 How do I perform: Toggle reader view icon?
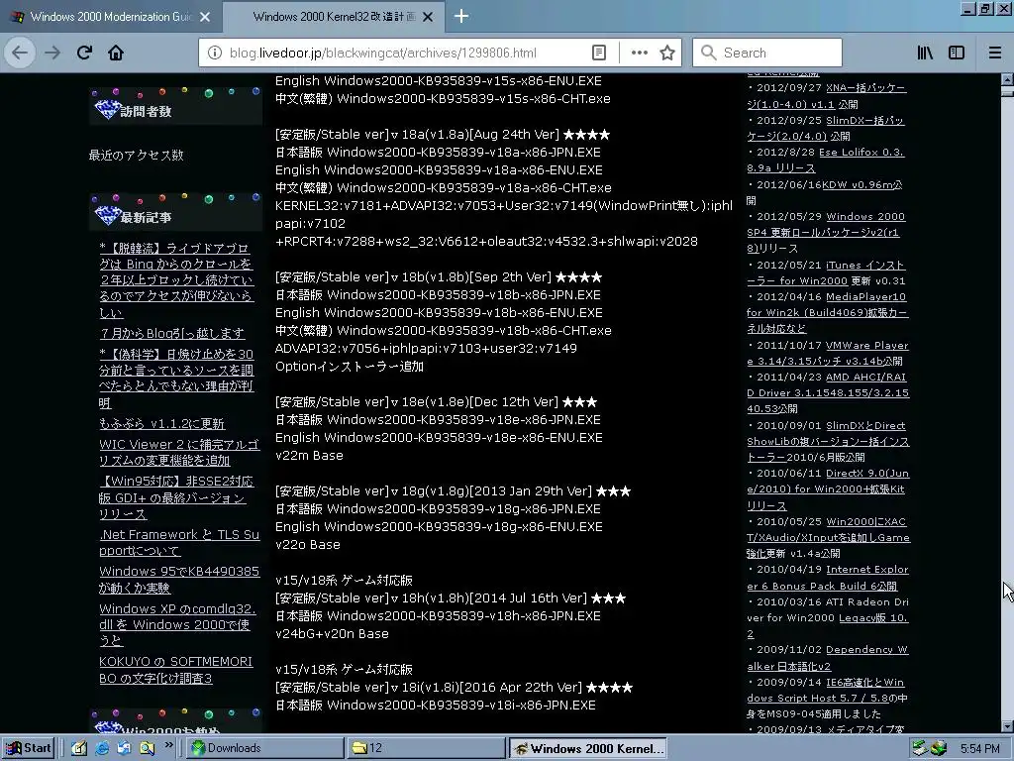click(599, 53)
